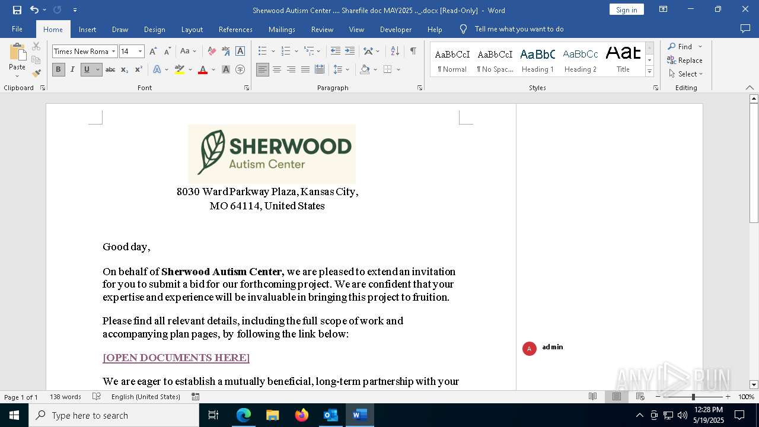759x427 pixels.
Task: Open Web Layout view in status bar
Action: click(640, 397)
